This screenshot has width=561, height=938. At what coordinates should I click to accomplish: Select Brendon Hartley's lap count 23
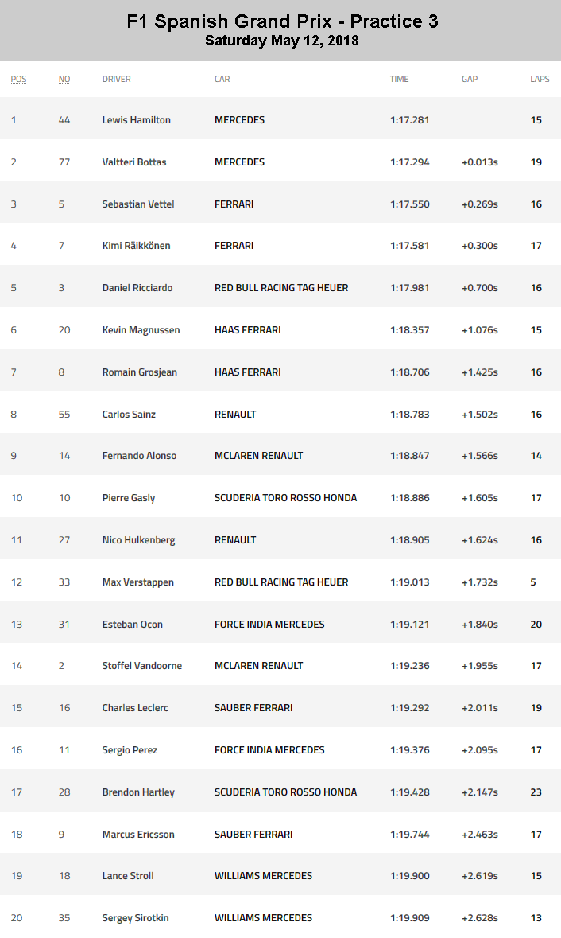click(536, 792)
